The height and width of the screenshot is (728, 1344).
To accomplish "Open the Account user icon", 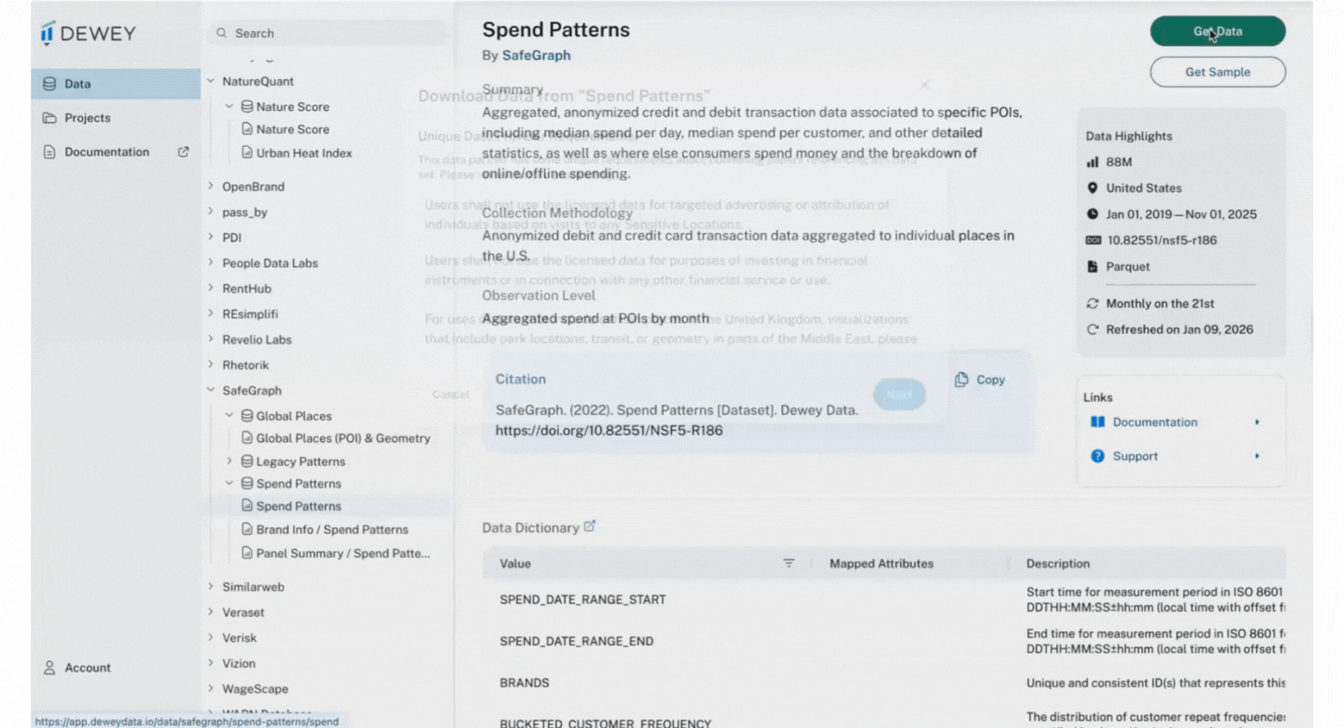I will tap(50, 667).
